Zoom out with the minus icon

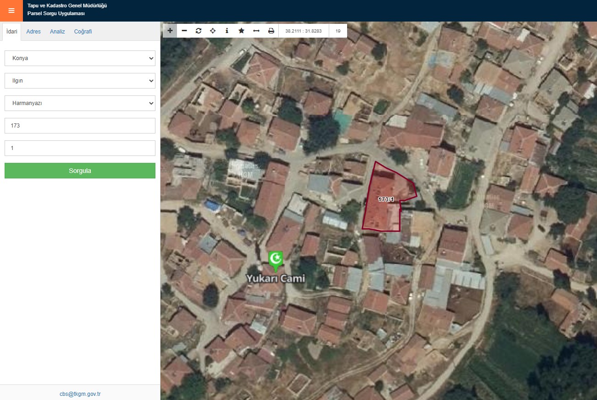pyautogui.click(x=184, y=31)
